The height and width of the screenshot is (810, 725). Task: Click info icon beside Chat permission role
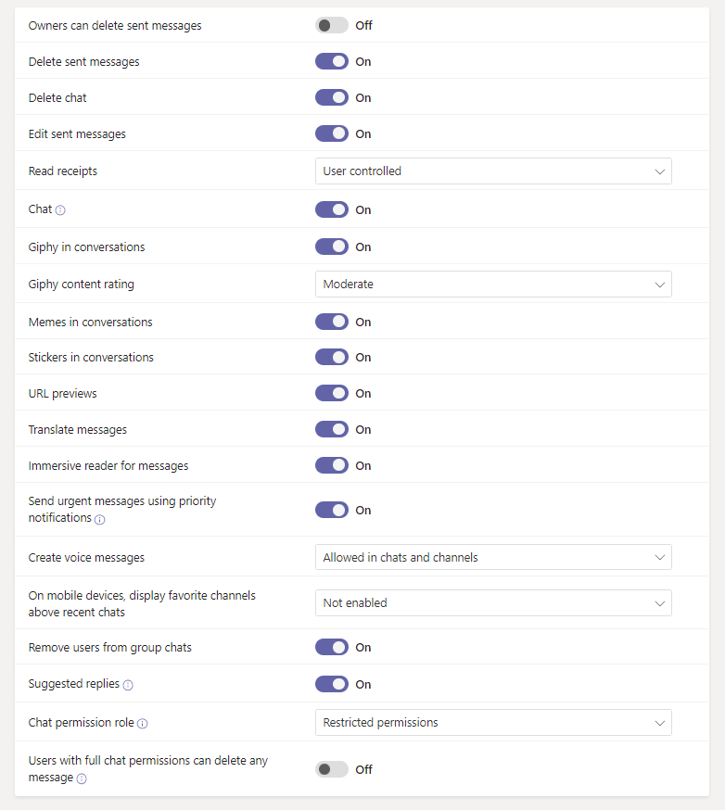[x=143, y=724]
